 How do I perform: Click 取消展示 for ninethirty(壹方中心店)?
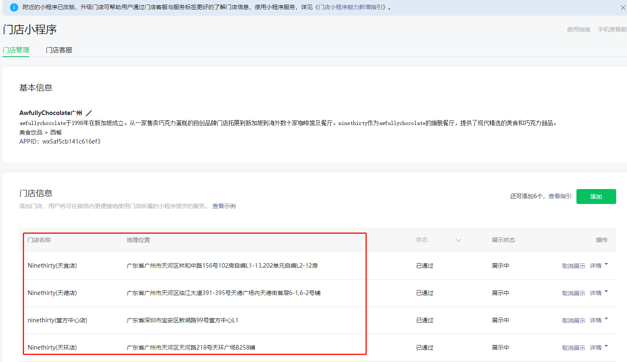tap(574, 321)
